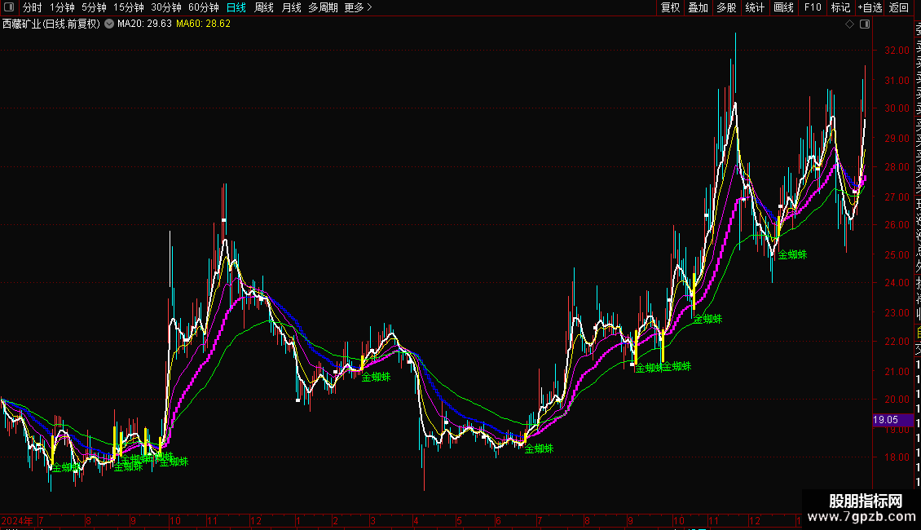Toggle the side panel icon at chart top-right
Image resolution: width=921 pixels, height=530 pixels.
point(865,24)
